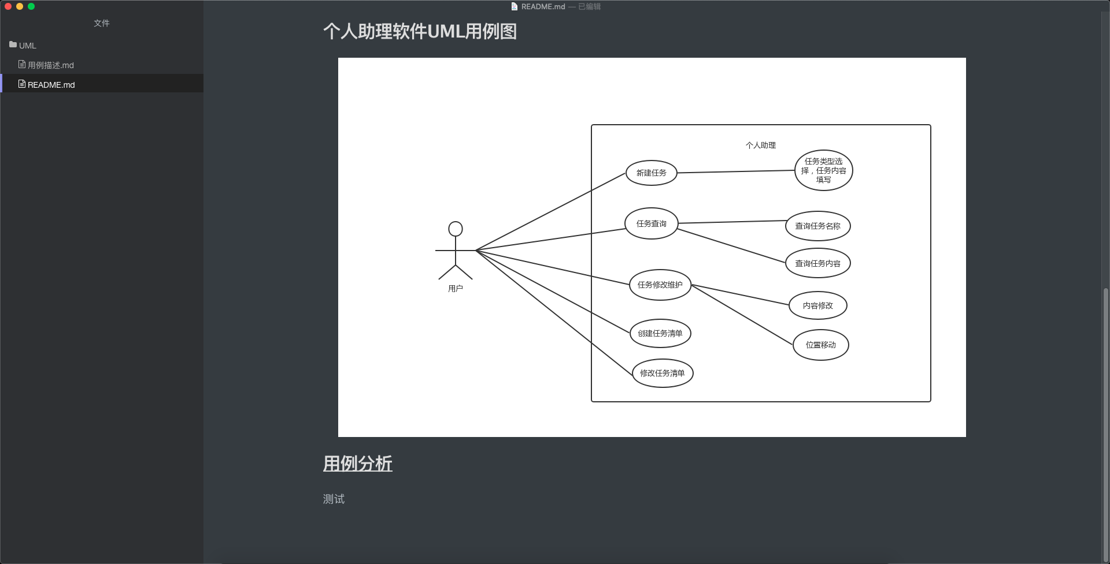
Task: Click the 新建任务 use case ellipse
Action: coord(651,172)
